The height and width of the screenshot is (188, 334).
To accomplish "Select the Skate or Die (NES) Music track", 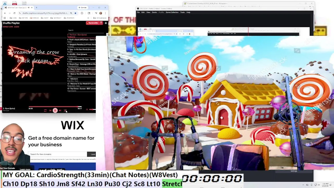I will tap(81, 75).
